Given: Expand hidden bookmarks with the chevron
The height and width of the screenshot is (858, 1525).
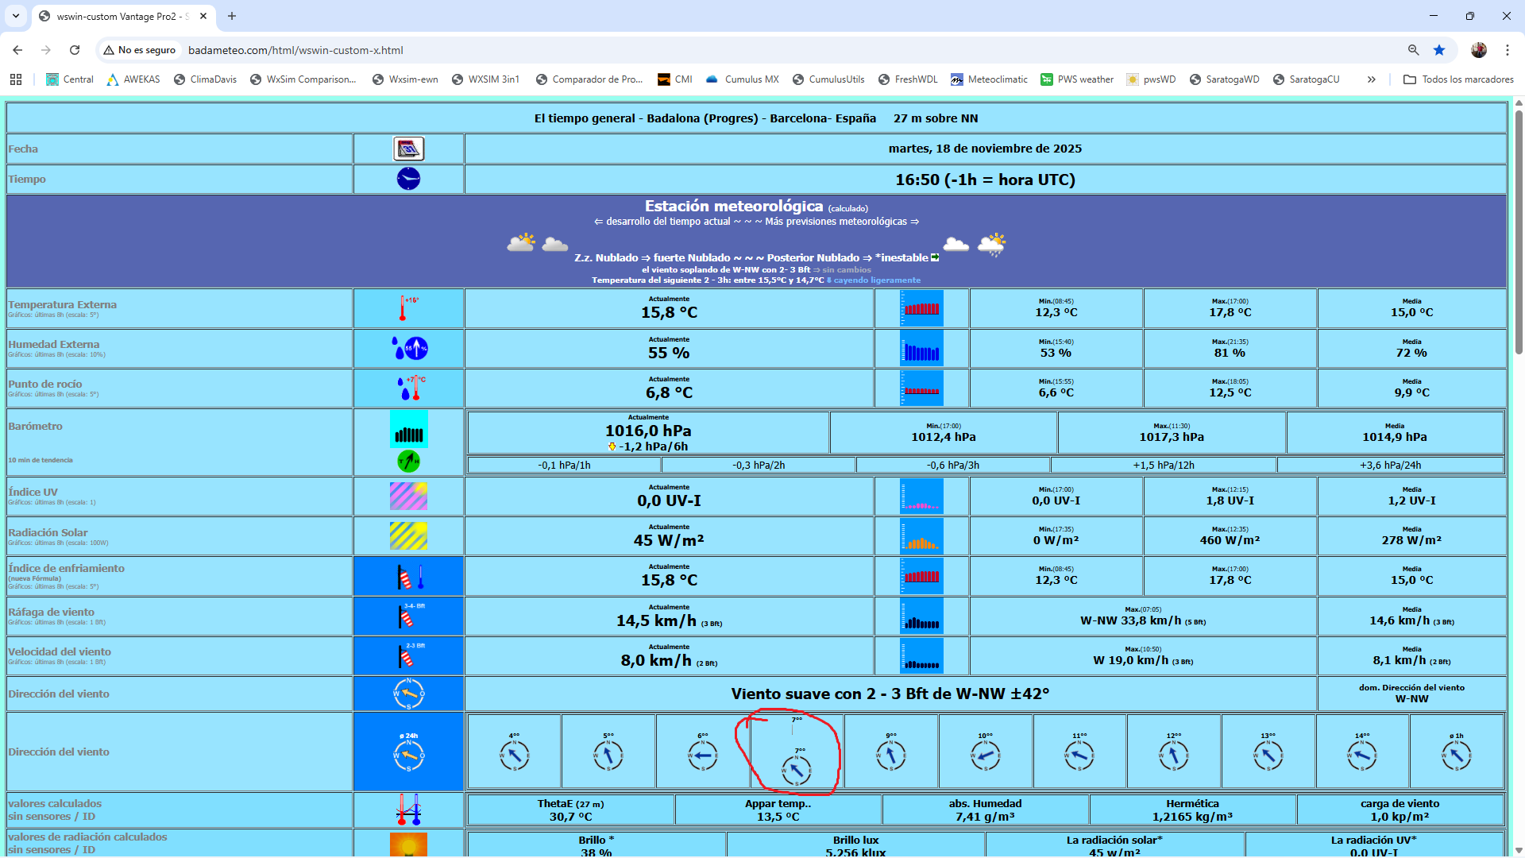Looking at the screenshot, I should coord(1371,79).
